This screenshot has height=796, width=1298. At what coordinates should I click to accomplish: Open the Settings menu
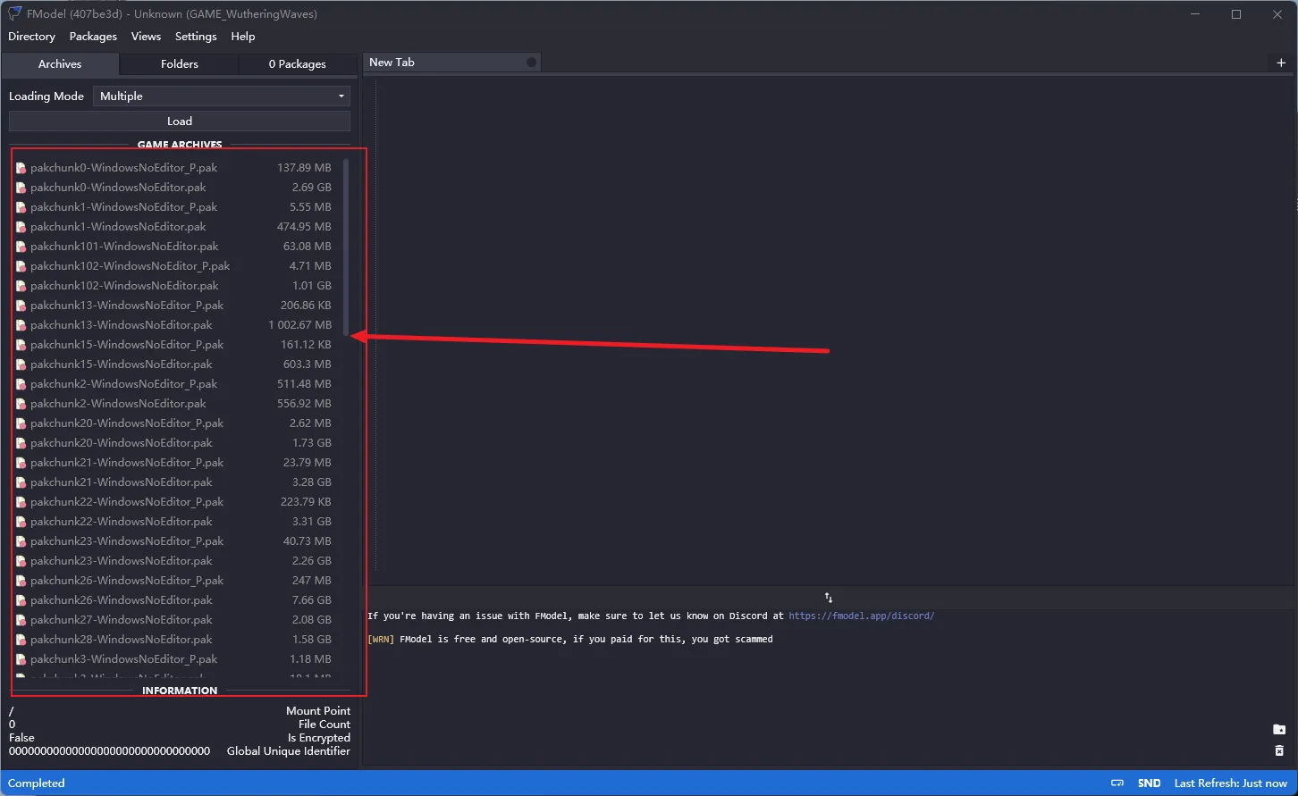196,37
